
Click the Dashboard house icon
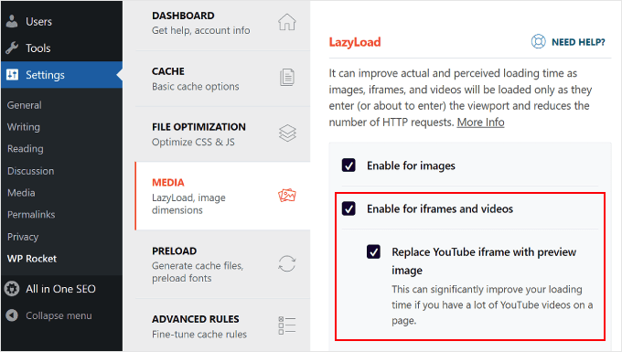click(x=287, y=22)
